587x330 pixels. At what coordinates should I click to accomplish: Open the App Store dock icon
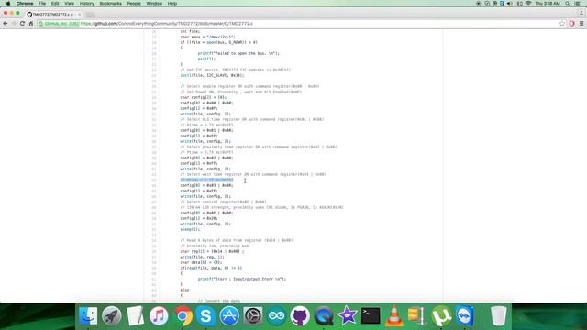[229, 316]
